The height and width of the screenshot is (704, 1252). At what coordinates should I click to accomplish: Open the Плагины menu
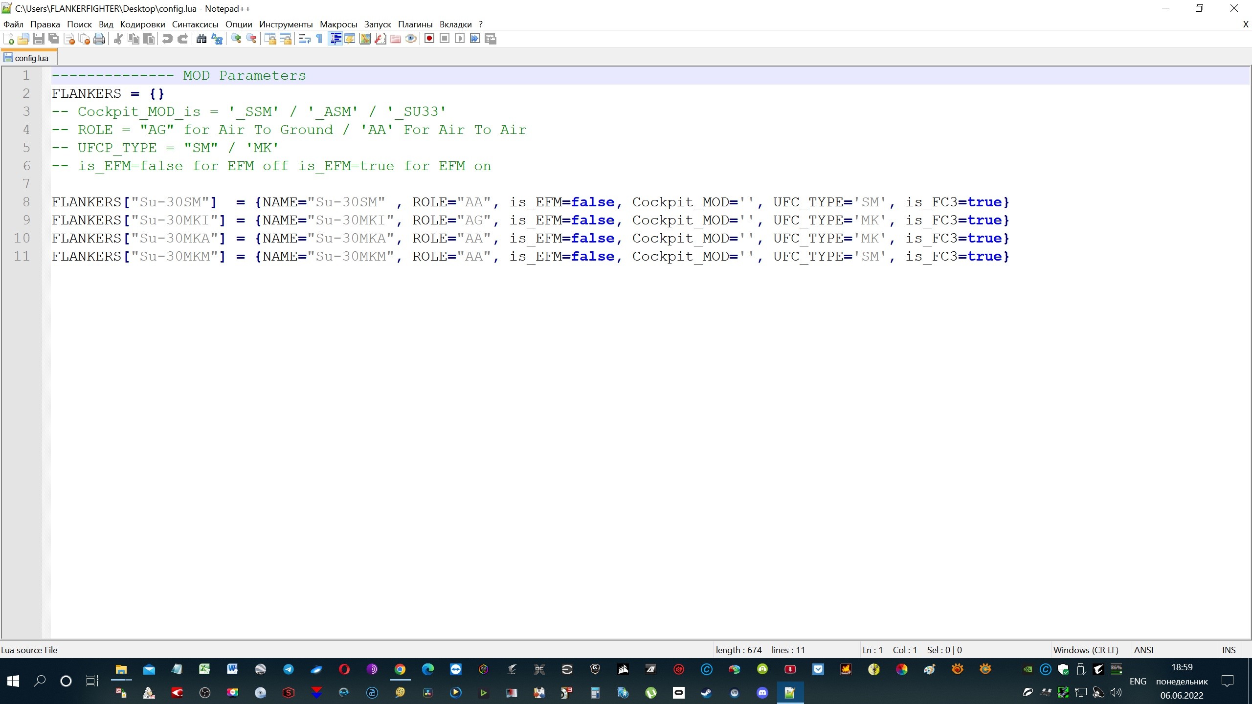click(x=415, y=24)
